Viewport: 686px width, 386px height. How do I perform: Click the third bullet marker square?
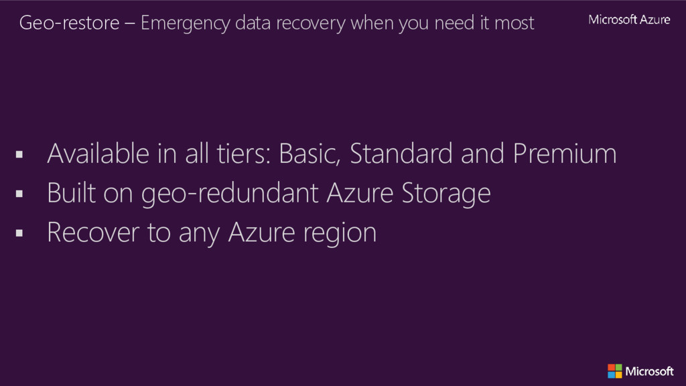point(19,233)
